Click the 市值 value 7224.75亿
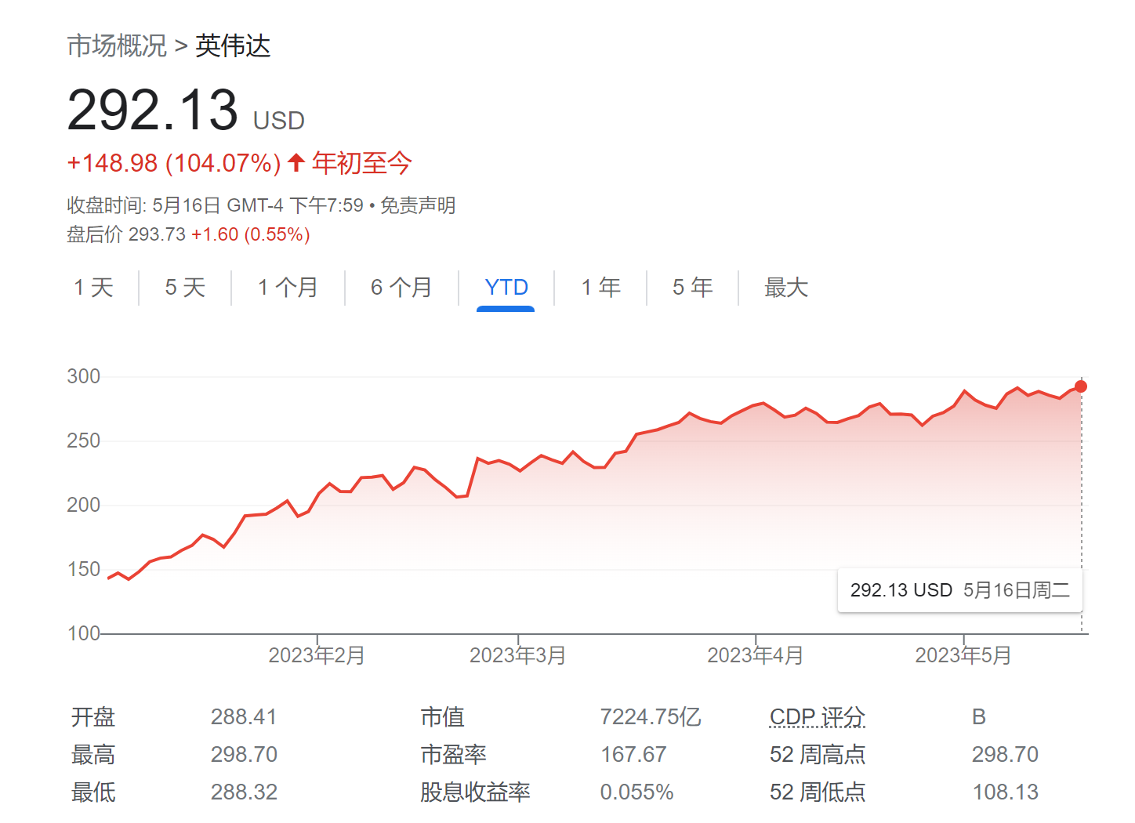Screen dimensions: 1135x823 coord(651,717)
